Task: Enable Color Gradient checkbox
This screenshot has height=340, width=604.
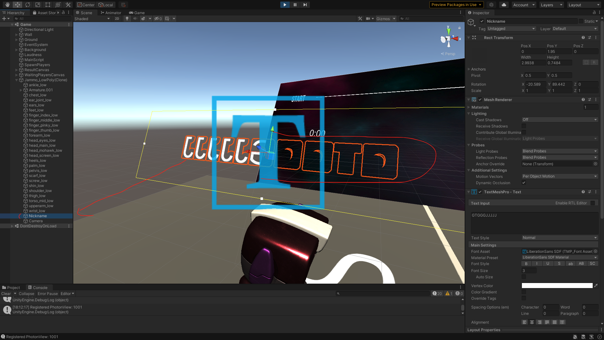Action: (524, 292)
